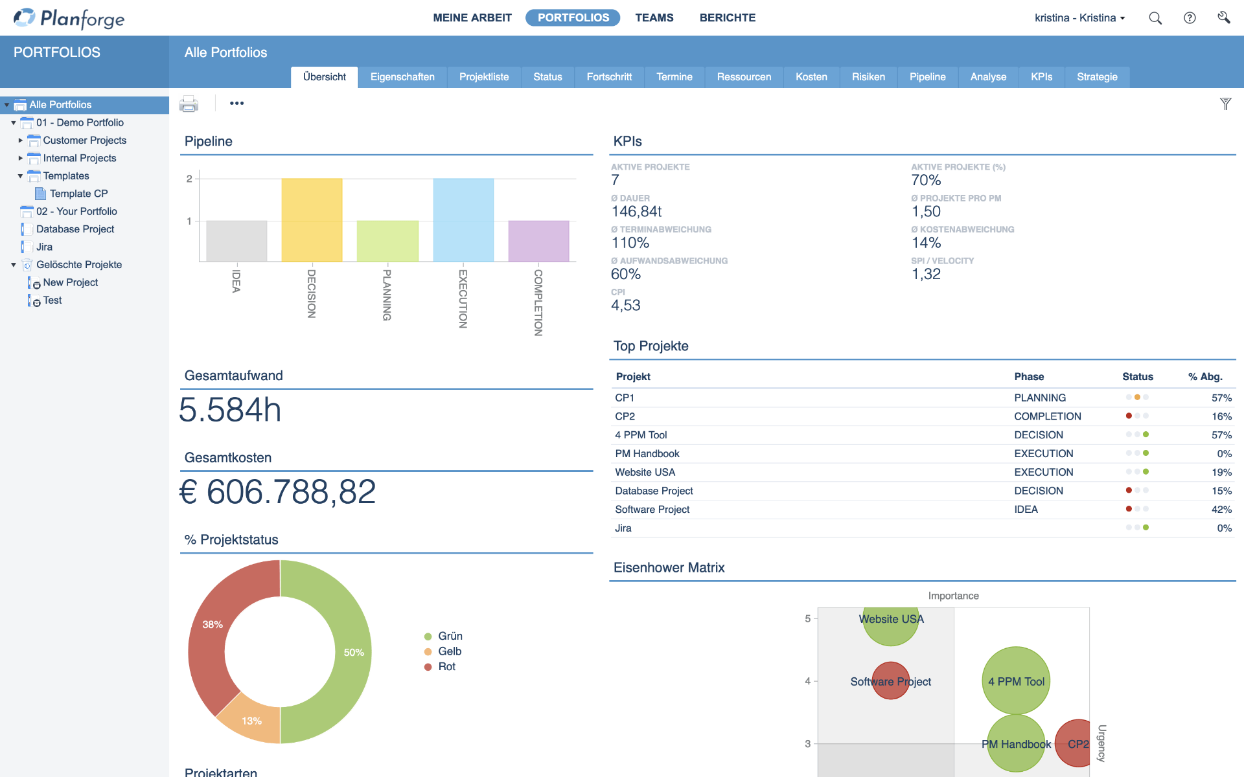Image resolution: width=1244 pixels, height=777 pixels.
Task: Select 02 - Your Portfolio in sidebar
Action: (76, 211)
